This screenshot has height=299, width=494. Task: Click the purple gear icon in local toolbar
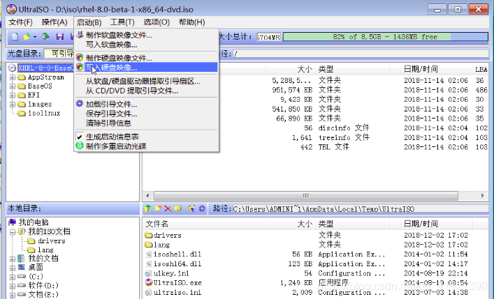pos(202,208)
